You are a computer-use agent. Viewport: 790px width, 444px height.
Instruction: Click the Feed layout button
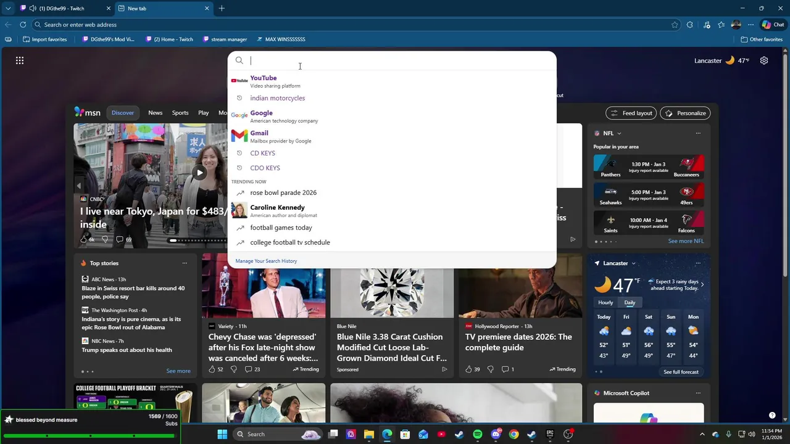tap(631, 113)
